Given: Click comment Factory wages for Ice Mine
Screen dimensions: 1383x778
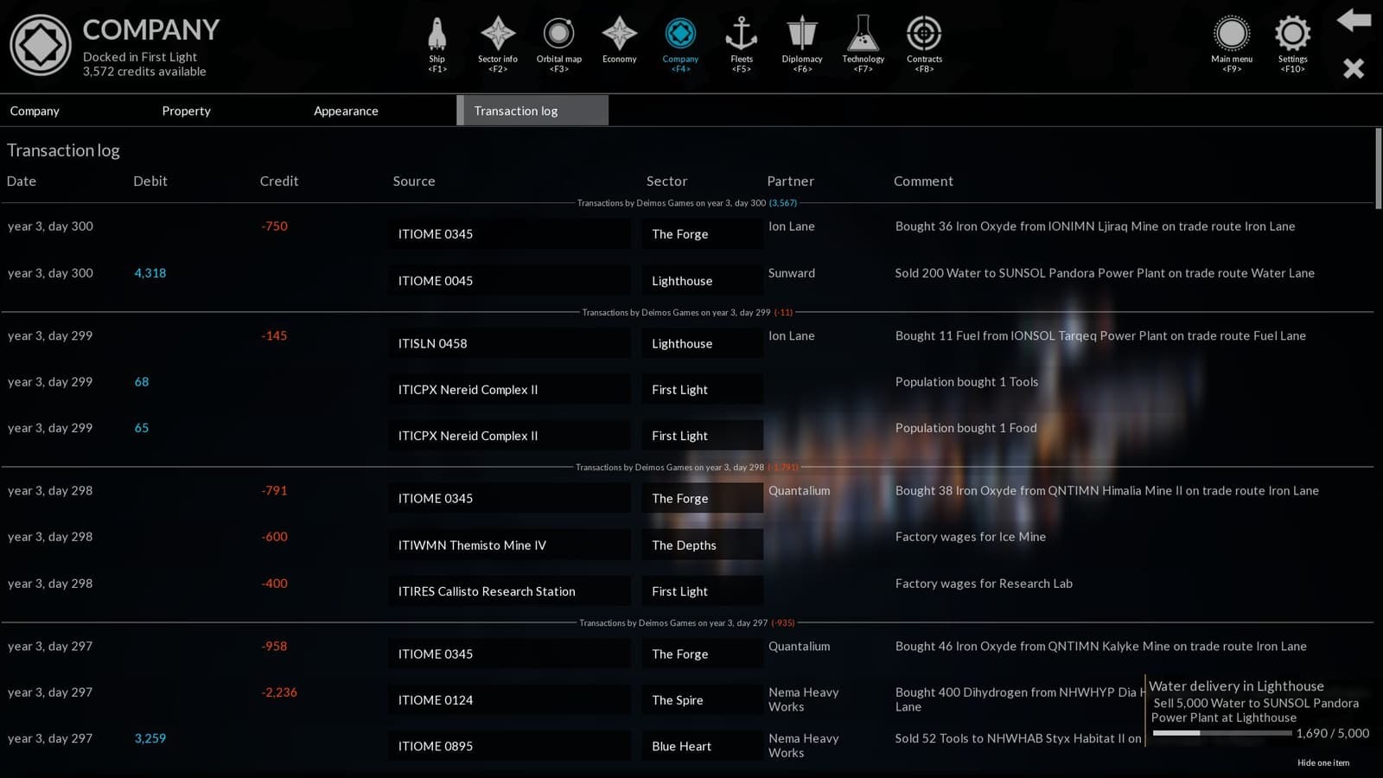Looking at the screenshot, I should click(x=970, y=537).
